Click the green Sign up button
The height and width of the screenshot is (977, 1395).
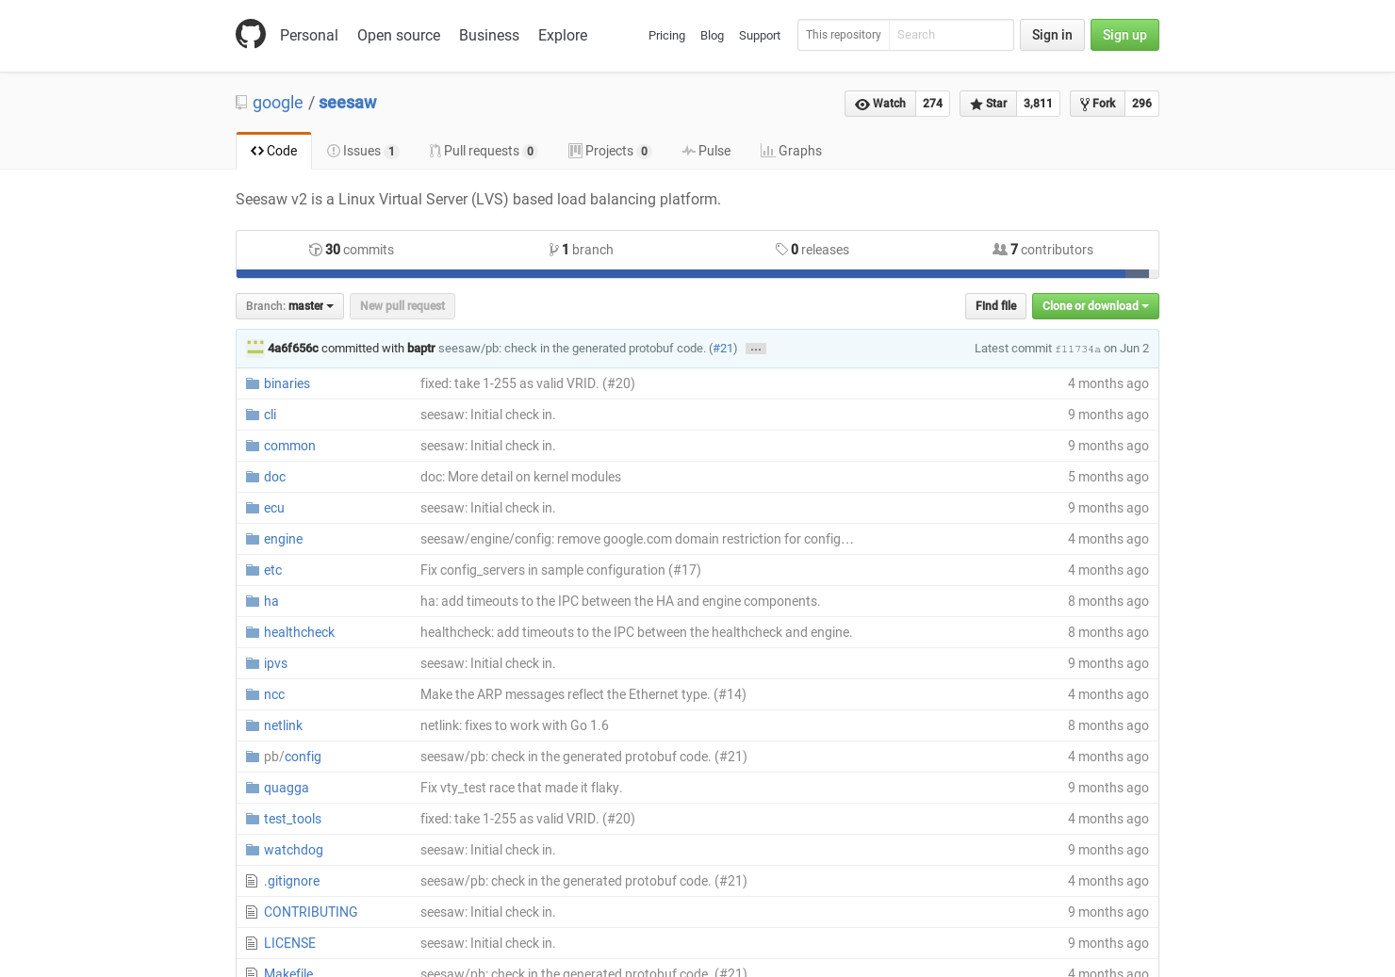(1124, 35)
